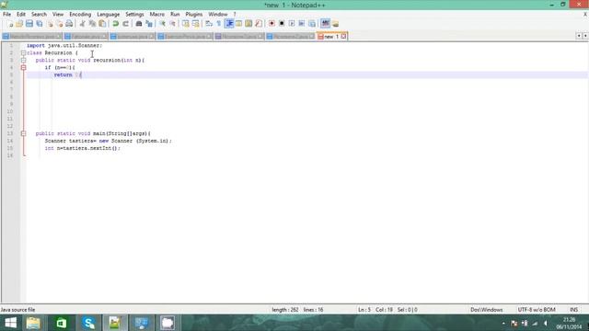The height and width of the screenshot is (331, 589).
Task: Open the View menu
Action: 58,15
